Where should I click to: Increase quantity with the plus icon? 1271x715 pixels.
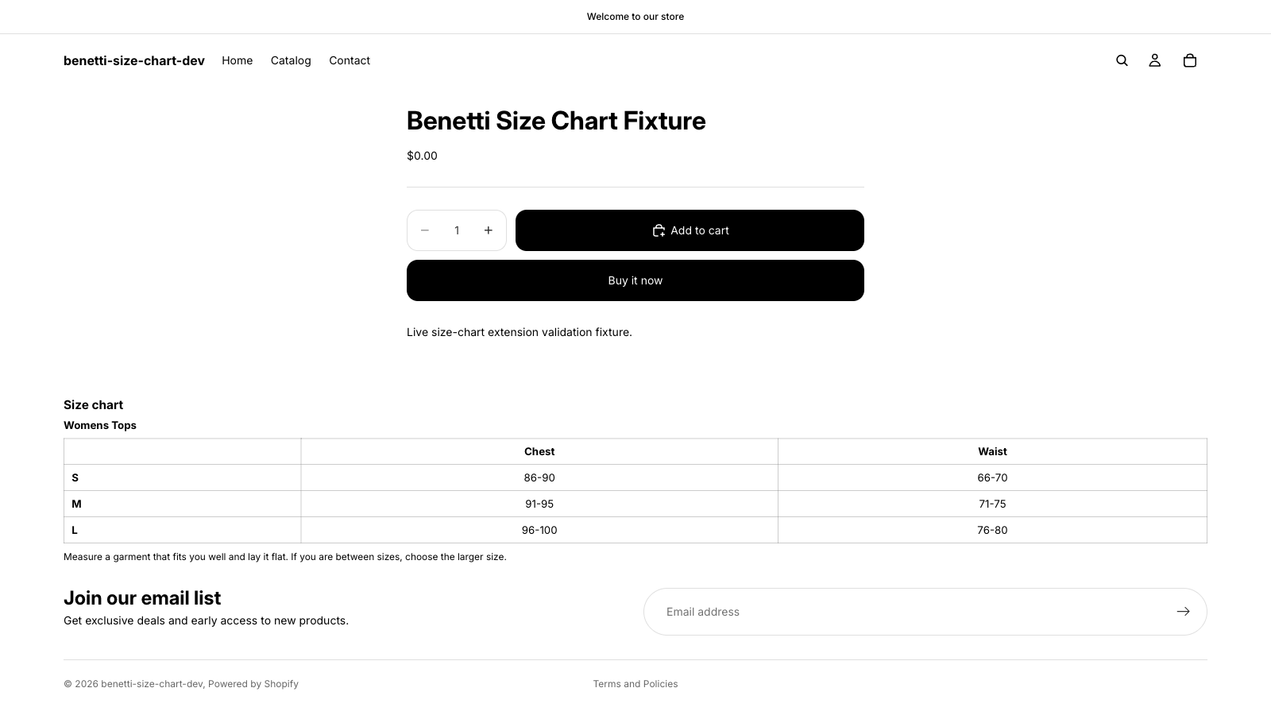[489, 230]
